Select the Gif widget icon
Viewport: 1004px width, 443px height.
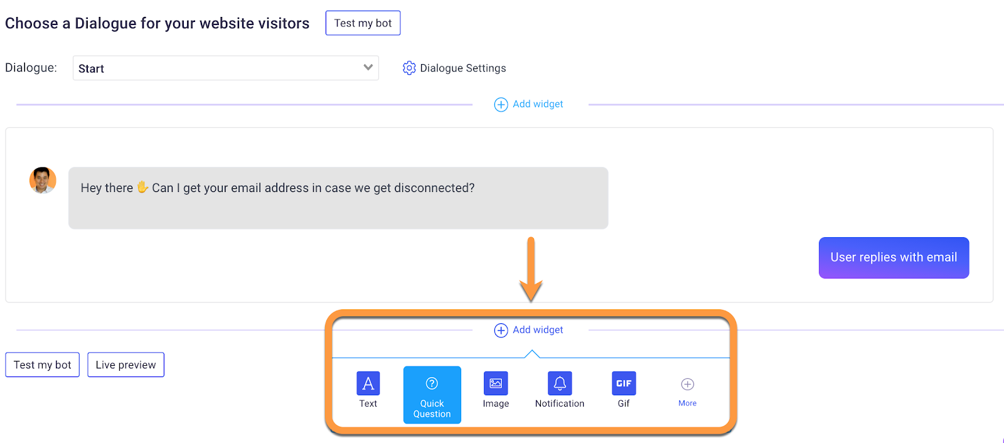pos(624,383)
